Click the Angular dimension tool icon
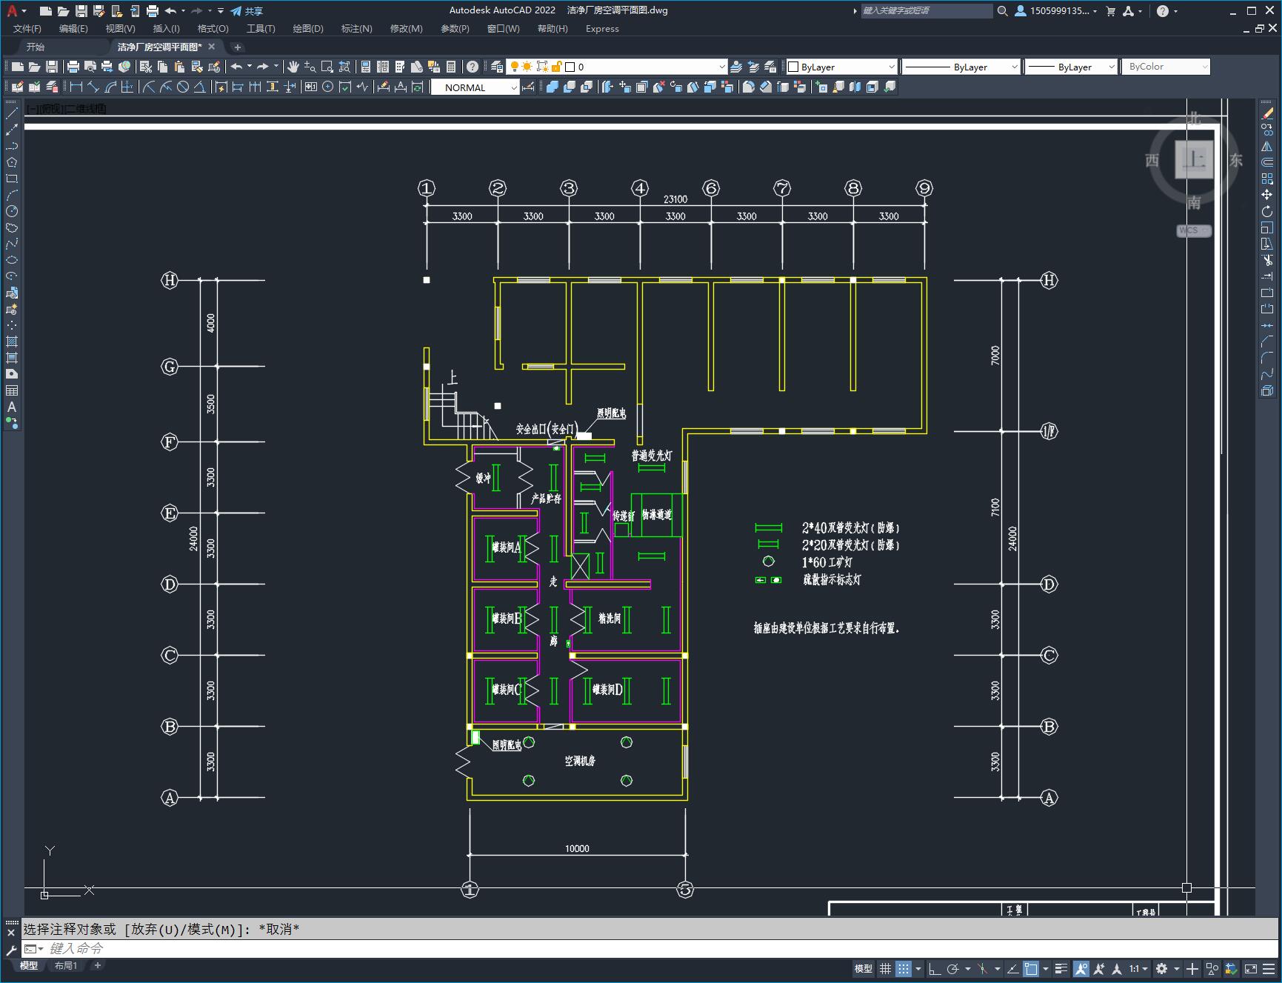This screenshot has width=1282, height=983. tap(200, 87)
